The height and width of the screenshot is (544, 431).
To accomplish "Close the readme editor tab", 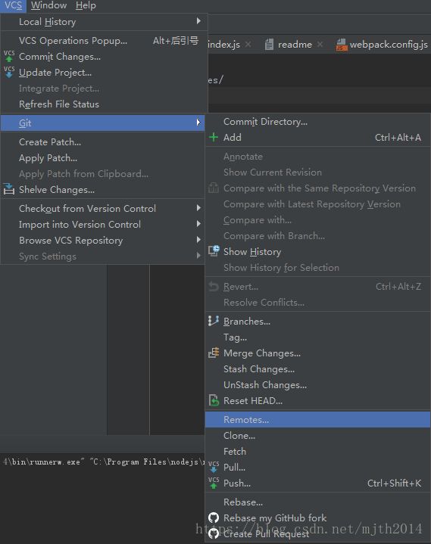I will point(320,45).
